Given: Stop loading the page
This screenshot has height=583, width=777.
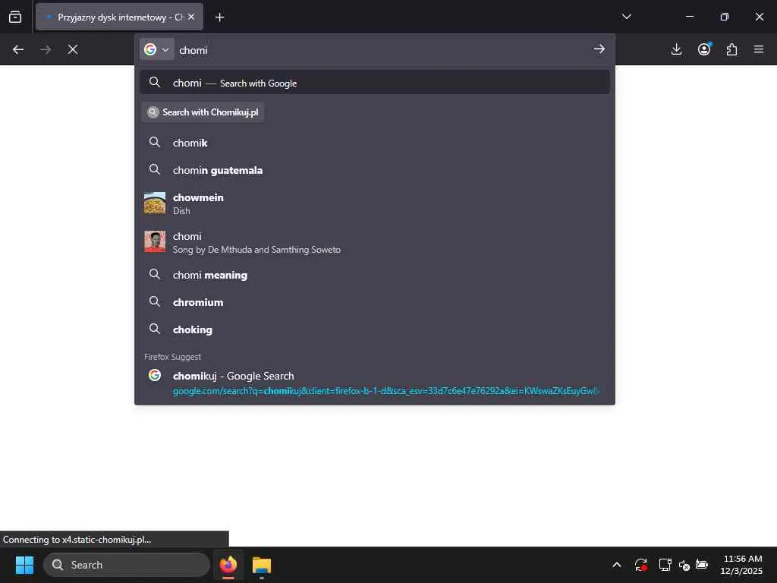Looking at the screenshot, I should (73, 49).
